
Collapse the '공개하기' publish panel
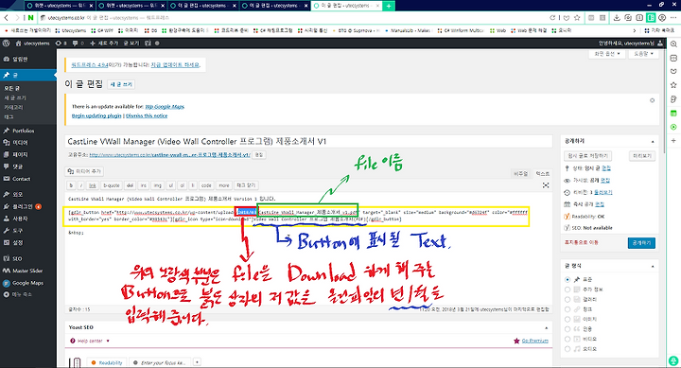tap(653, 142)
